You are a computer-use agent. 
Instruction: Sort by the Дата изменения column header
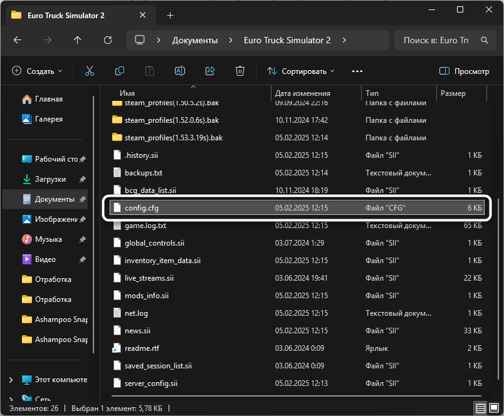[302, 93]
